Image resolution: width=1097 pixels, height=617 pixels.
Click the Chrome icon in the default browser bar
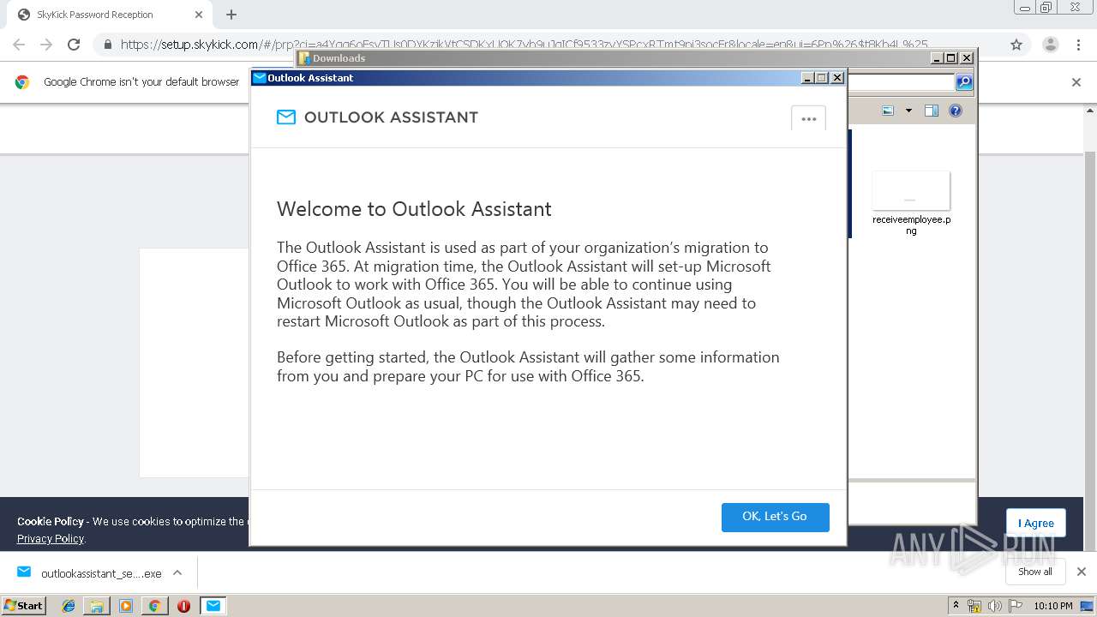(22, 82)
